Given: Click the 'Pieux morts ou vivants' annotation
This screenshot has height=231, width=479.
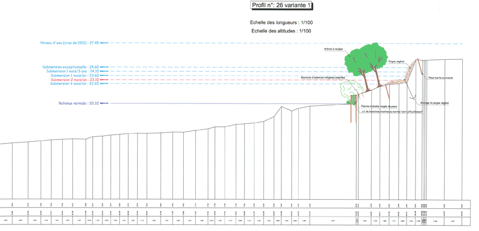Looking at the screenshot, I should [441, 78].
